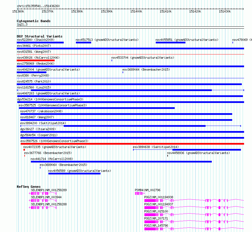Open SELENBP1|NM_001258289 transcript
This screenshot has height=232, width=252.
click(49, 190)
